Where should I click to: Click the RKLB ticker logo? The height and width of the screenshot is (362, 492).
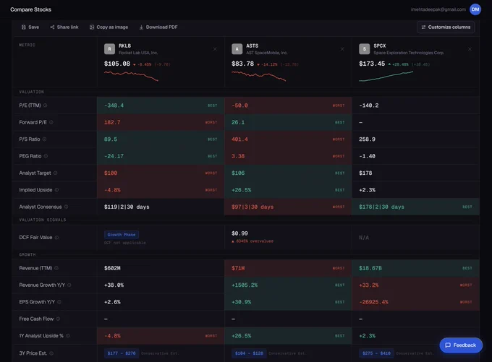109,49
